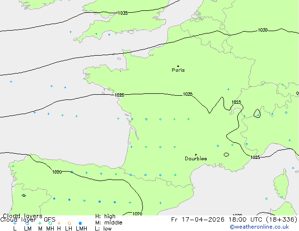Click the 'M: middle' legend text
This screenshot has width=299, height=231.
pyautogui.click(x=108, y=223)
